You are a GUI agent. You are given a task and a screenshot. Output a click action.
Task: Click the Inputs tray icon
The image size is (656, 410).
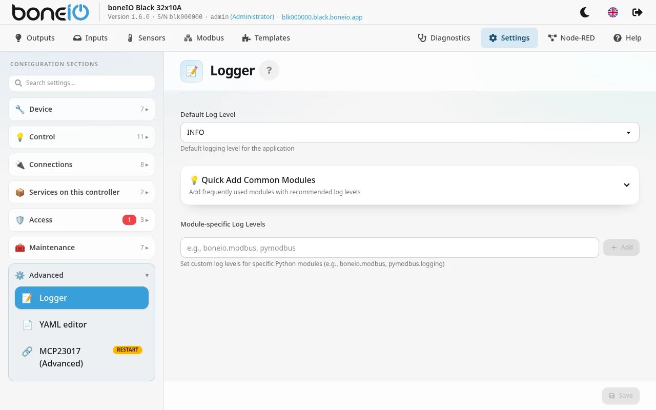point(77,38)
